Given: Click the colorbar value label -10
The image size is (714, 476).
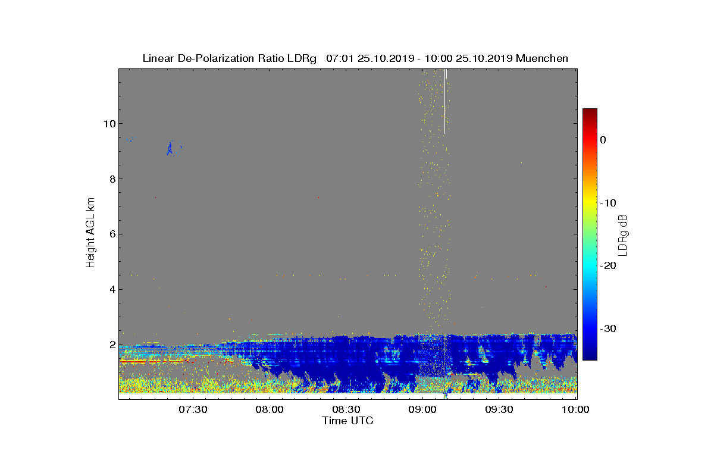Looking at the screenshot, I should point(608,203).
